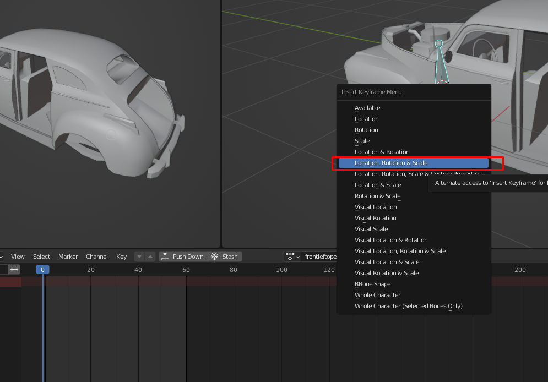Toggle the double-arrow button left of the timeline
Image resolution: width=548 pixels, height=382 pixels.
14,270
